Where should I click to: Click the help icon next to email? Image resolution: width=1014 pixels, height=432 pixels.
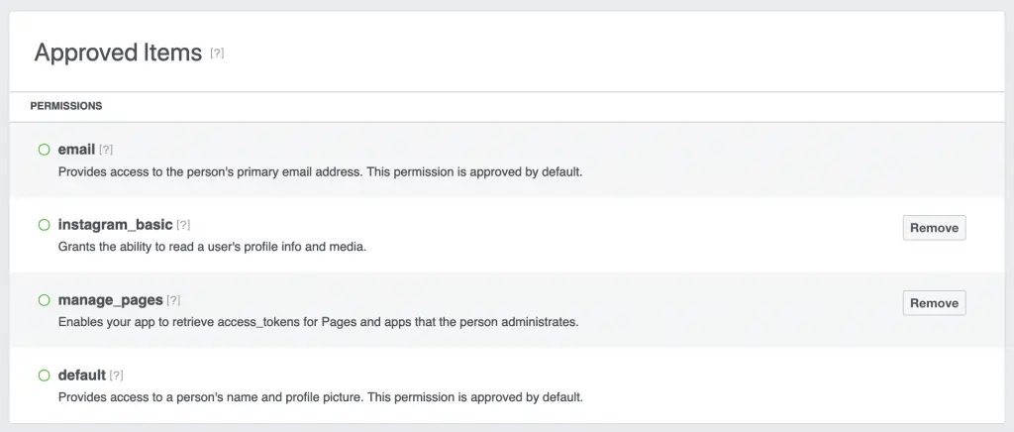point(106,150)
